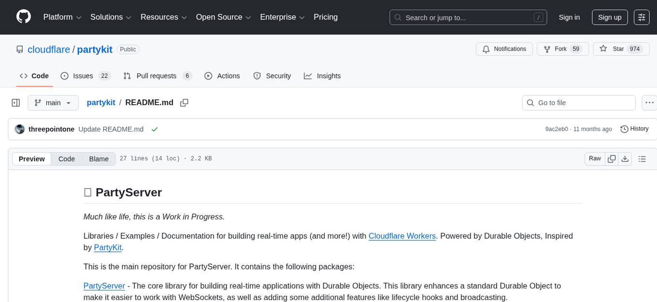
Task: Follow the Cloudflare Workers link
Action: 402,236
